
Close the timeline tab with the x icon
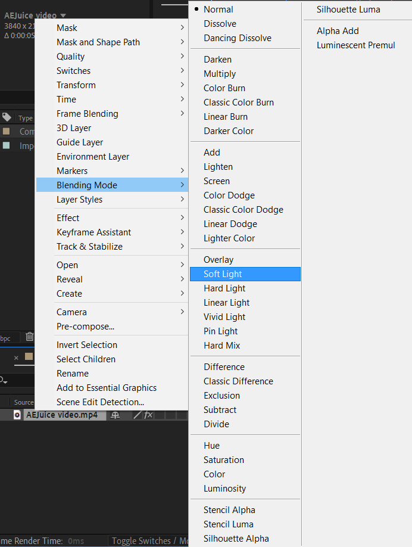click(x=16, y=358)
